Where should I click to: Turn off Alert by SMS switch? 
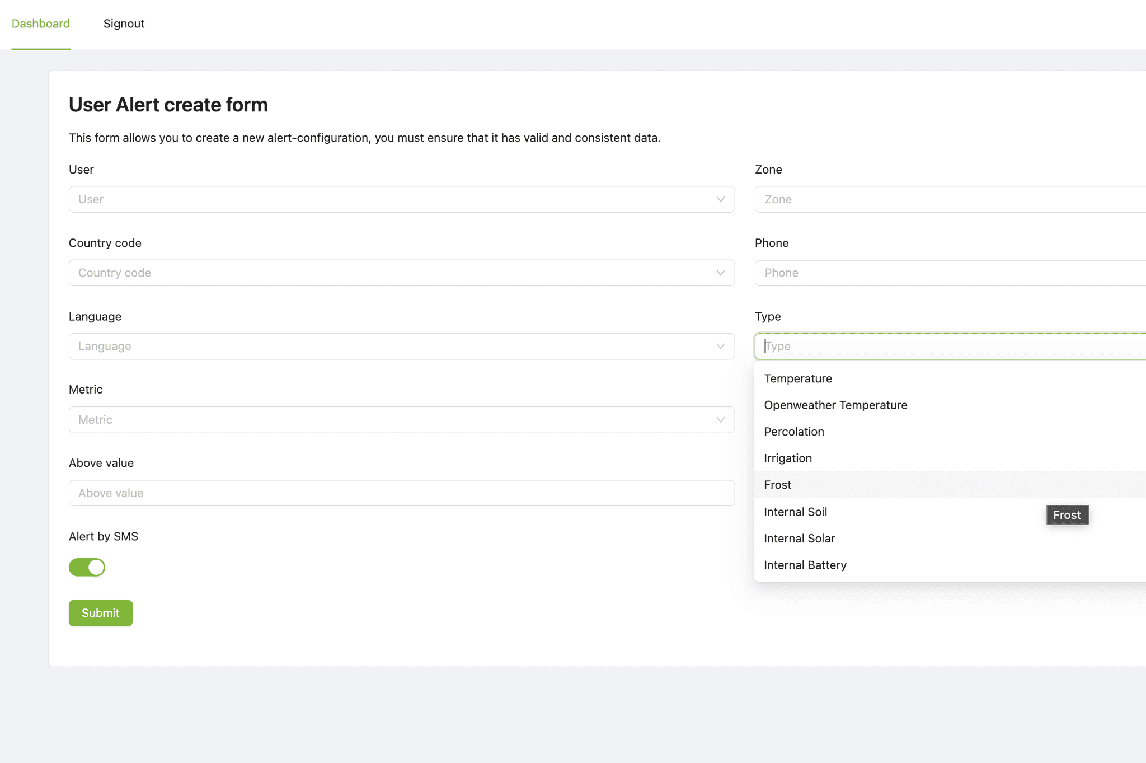tap(87, 567)
